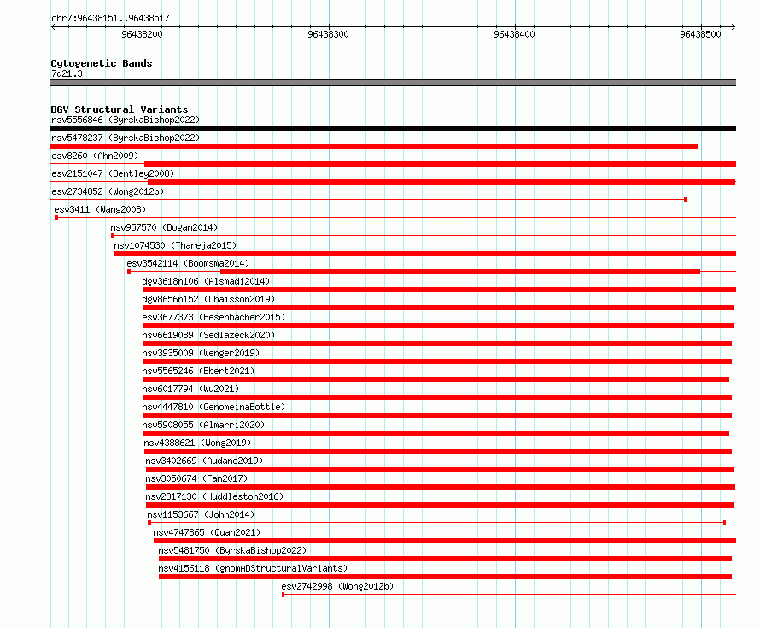Open nsv5478237 (ByrskaBishop2022) variant label
The image size is (760, 628).
[126, 138]
